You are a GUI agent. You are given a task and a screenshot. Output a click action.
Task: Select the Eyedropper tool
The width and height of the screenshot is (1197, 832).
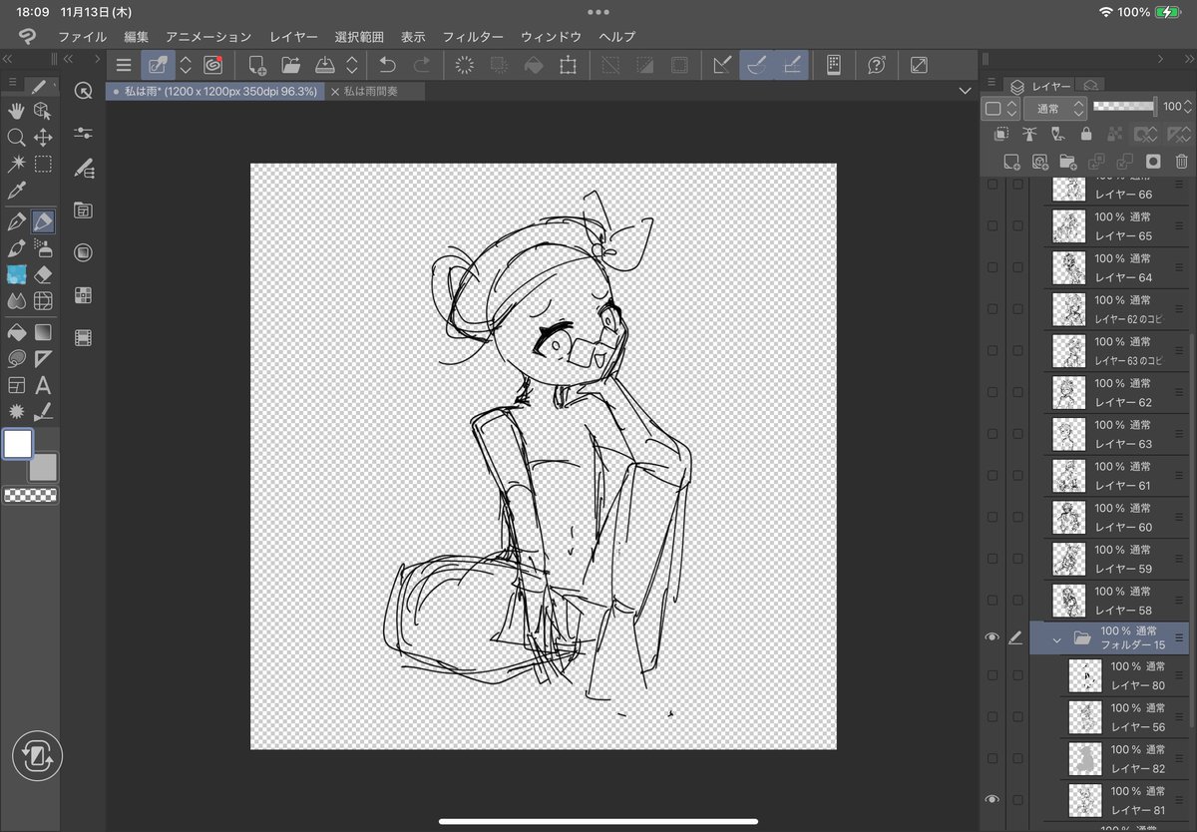(x=16, y=191)
